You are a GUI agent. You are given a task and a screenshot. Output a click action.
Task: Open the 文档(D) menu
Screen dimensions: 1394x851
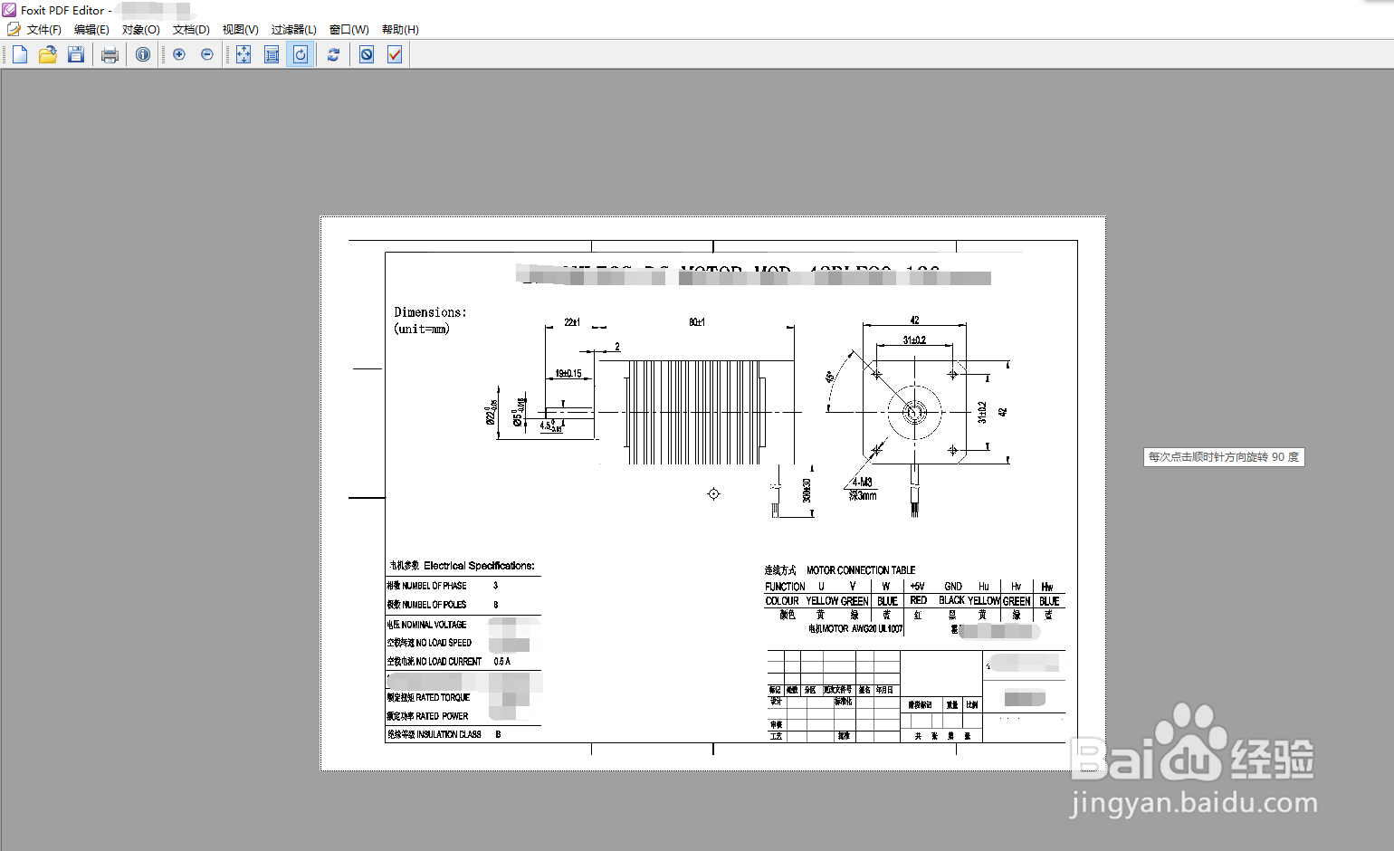(x=191, y=30)
